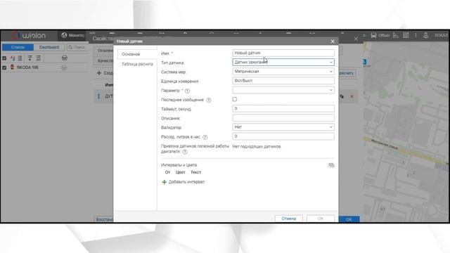Show help for Расход, литров в час
Viewport: 450px width, 253px height.
(205, 137)
